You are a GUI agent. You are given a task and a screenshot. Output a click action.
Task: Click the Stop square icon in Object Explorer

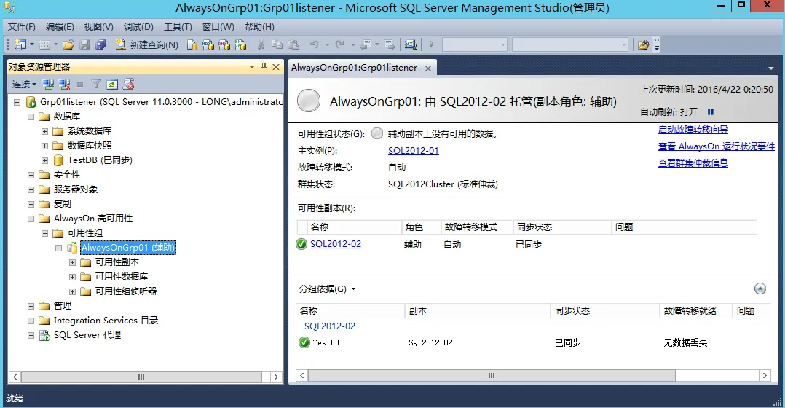point(80,84)
